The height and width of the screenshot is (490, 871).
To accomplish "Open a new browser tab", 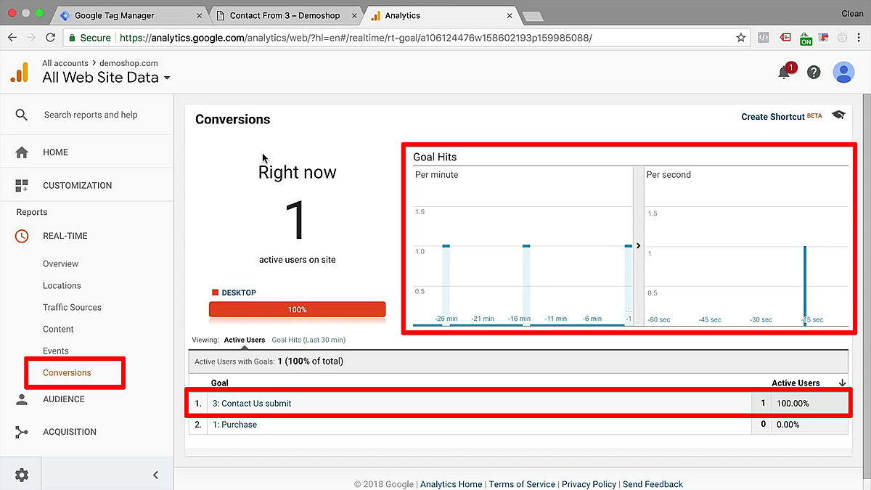I will (533, 16).
